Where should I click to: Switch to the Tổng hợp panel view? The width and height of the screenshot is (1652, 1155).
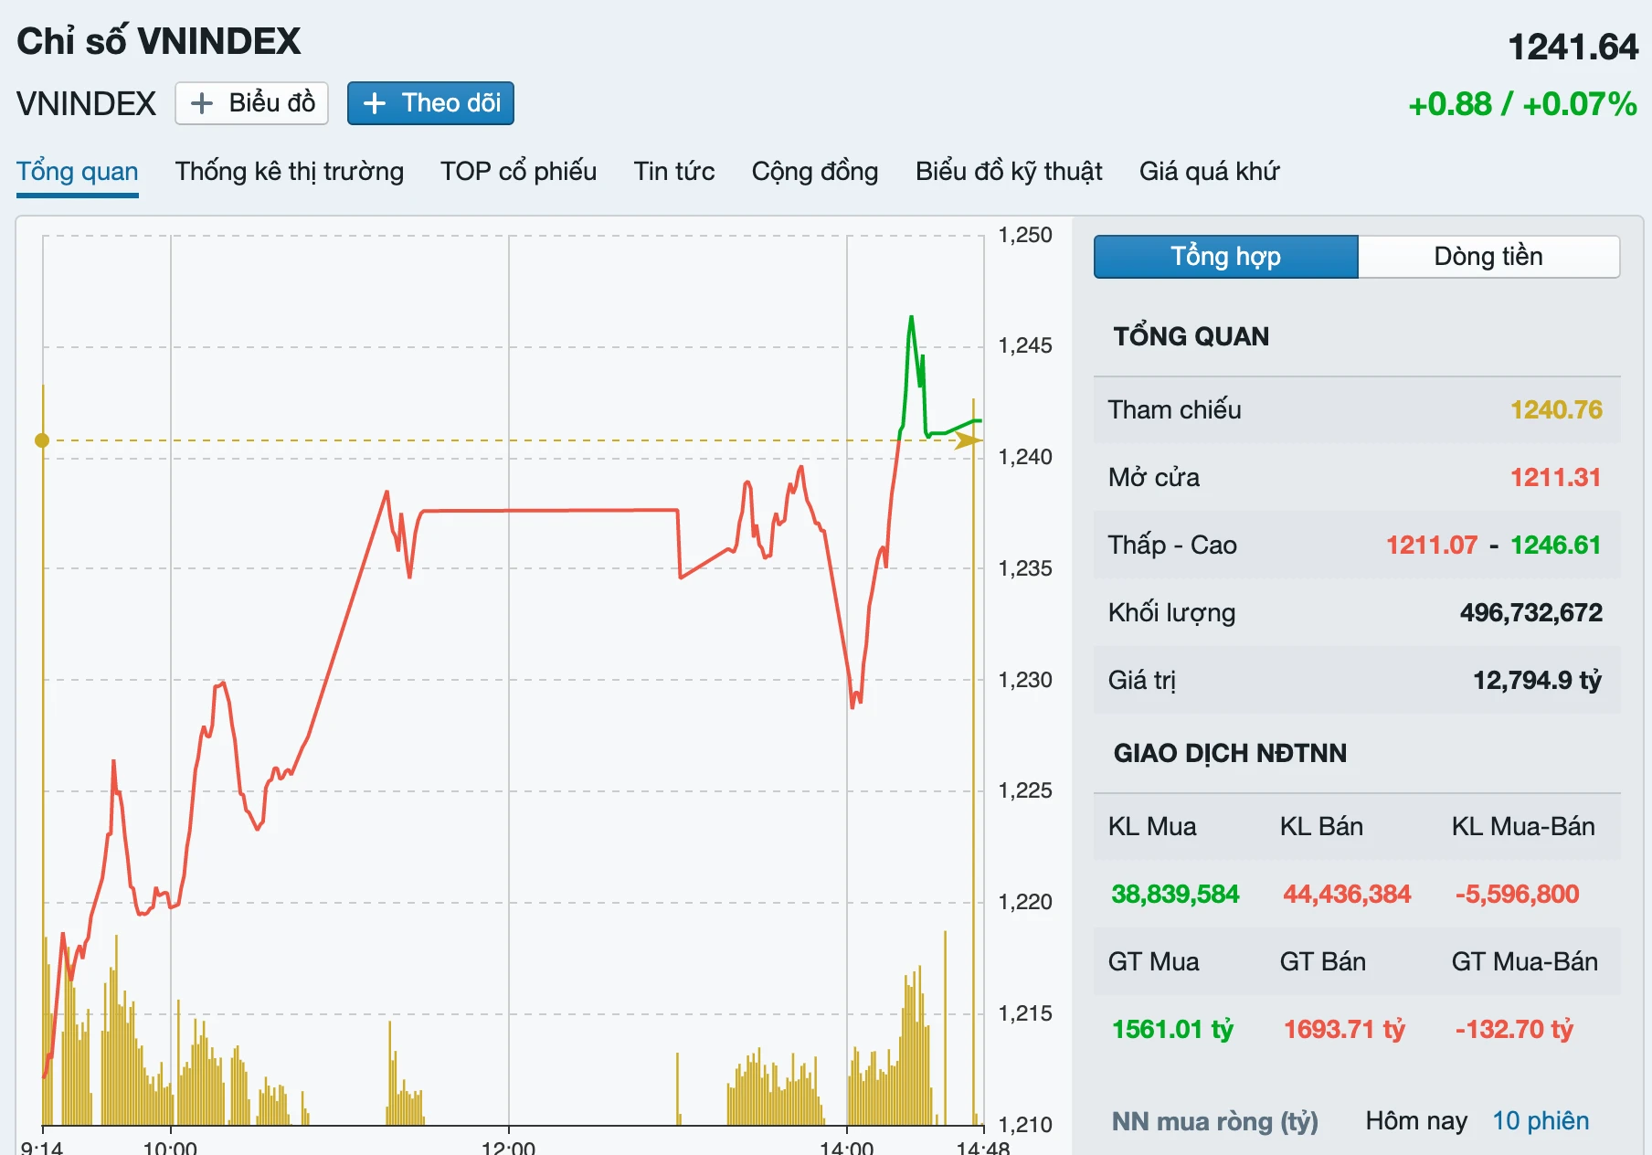[x=1225, y=257]
